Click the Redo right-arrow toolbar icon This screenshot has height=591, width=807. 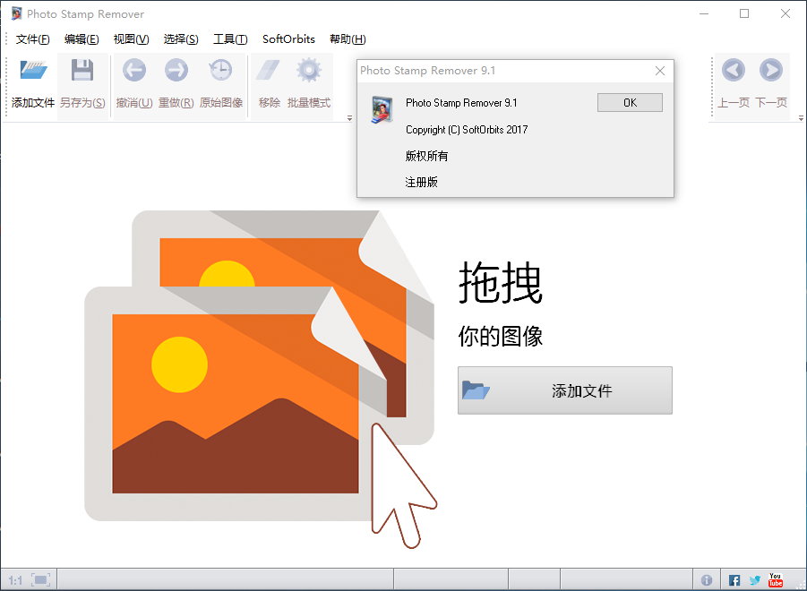(x=176, y=70)
